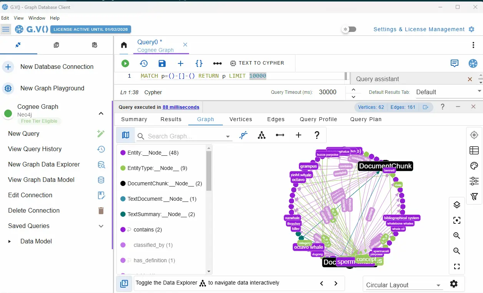Viewport: 483px width, 293px height.
Task: Open query history clock icon in the editor toolbar
Action: [x=143, y=63]
